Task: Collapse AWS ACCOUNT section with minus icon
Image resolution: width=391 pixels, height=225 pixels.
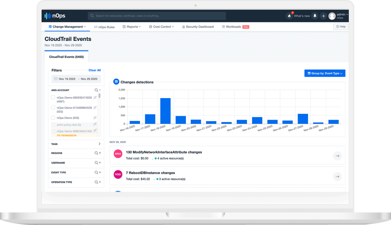Action: tap(100, 90)
